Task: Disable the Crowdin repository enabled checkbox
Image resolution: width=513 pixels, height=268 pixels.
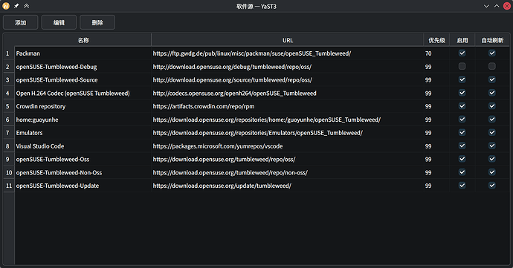Action: [x=462, y=106]
